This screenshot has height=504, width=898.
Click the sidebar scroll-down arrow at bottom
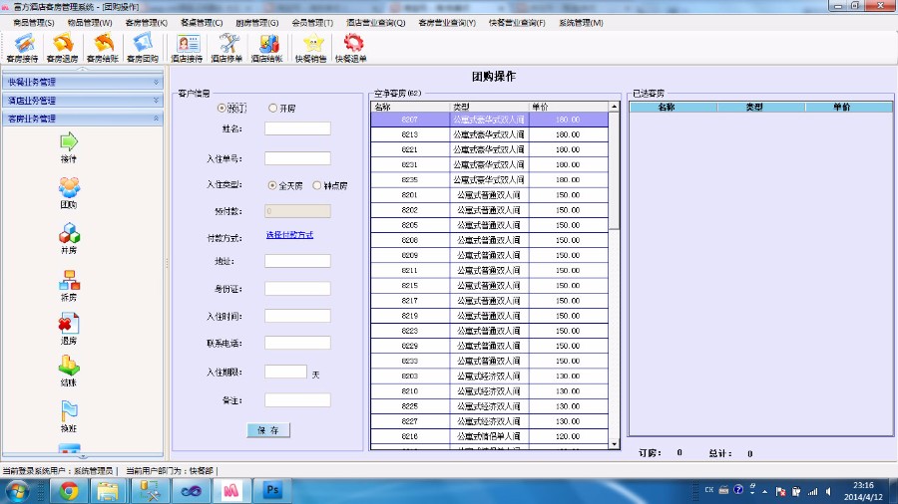(83, 456)
